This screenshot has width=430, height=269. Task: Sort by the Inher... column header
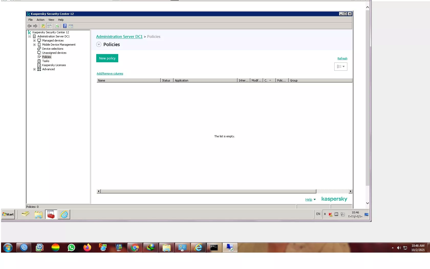coord(244,80)
